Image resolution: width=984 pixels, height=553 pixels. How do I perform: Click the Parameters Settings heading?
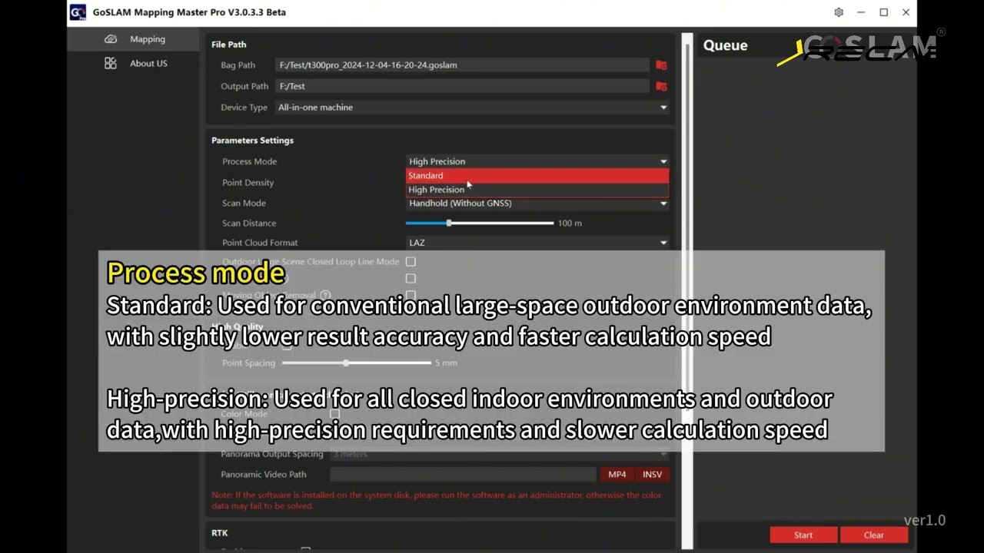pyautogui.click(x=253, y=141)
